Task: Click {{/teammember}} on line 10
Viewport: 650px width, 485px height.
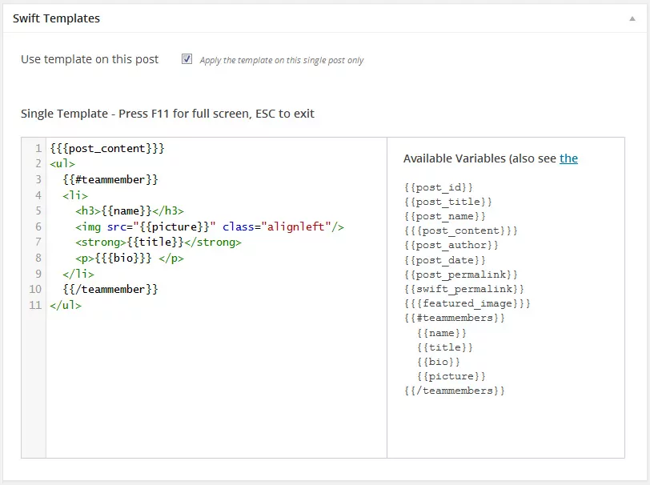Action: point(110,289)
